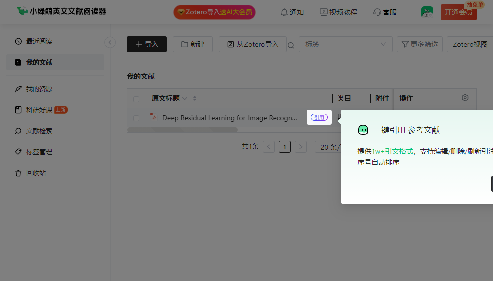Viewport: 493px width, 281px height.
Task: Go to next page arrow
Action: [301, 147]
